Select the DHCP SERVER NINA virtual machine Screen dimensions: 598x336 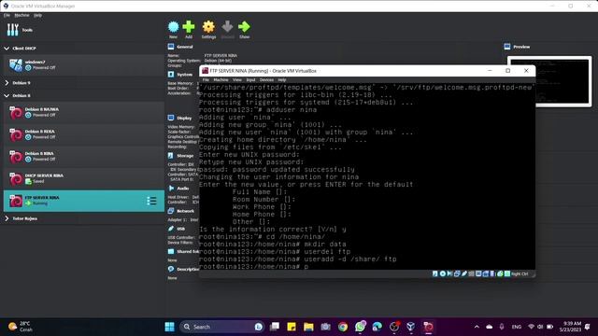point(84,178)
